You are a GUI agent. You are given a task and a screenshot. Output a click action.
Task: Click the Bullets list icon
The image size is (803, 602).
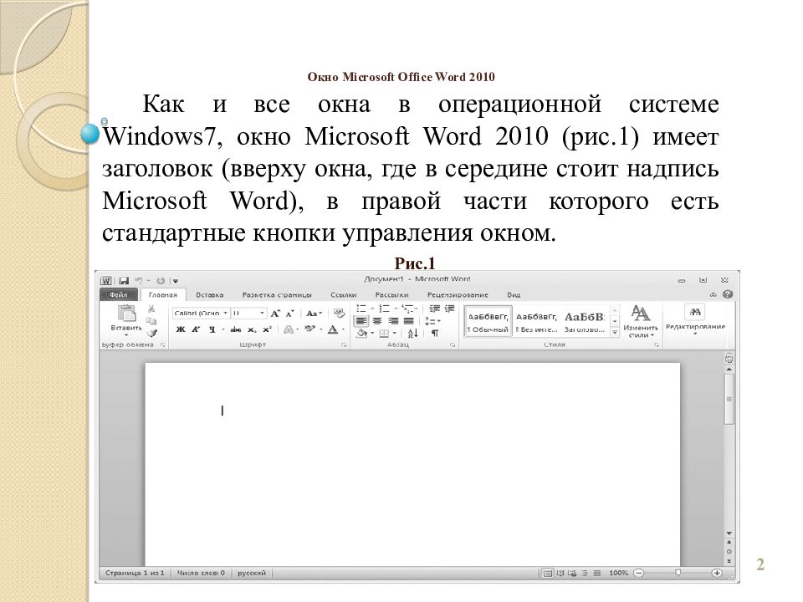[361, 309]
